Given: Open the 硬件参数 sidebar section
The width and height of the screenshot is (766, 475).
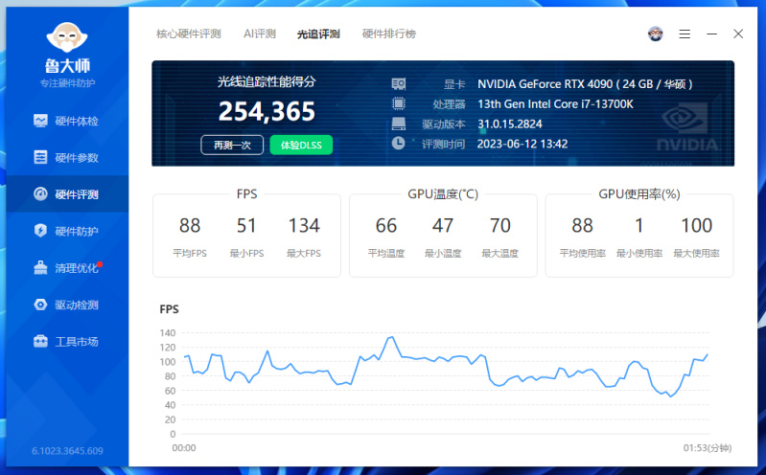Looking at the screenshot, I should point(67,157).
